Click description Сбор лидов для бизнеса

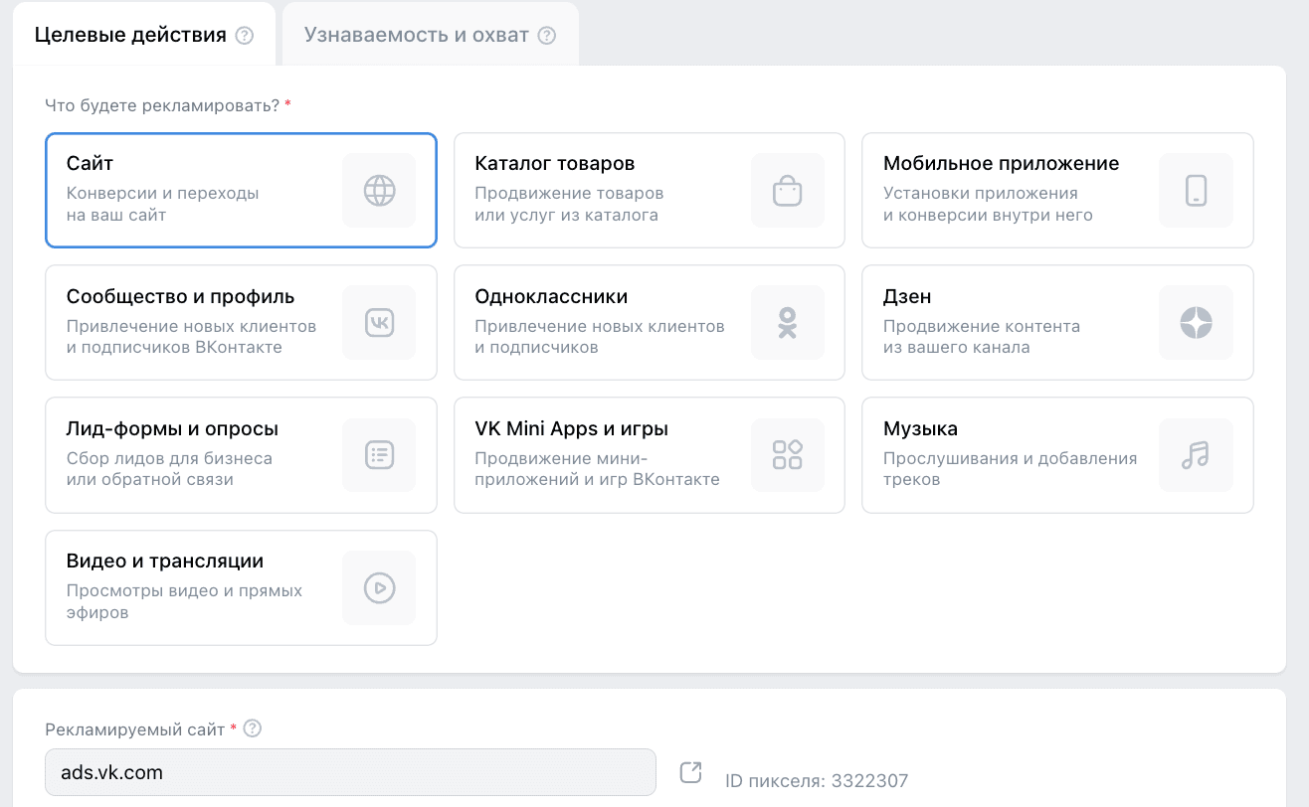[169, 469]
